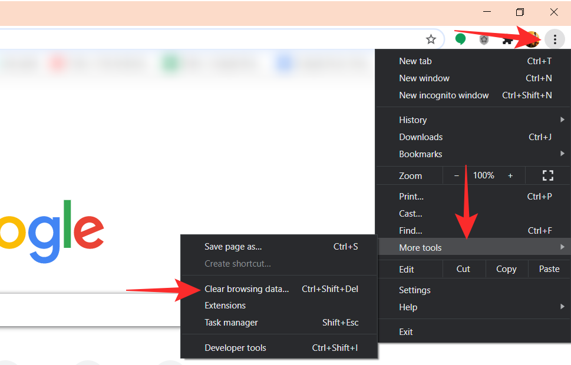571x365 pixels.
Task: Restore down the Chrome window
Action: 520,12
